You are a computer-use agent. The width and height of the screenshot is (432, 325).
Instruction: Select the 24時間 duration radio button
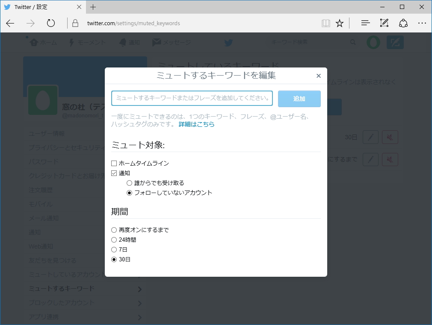click(x=114, y=240)
